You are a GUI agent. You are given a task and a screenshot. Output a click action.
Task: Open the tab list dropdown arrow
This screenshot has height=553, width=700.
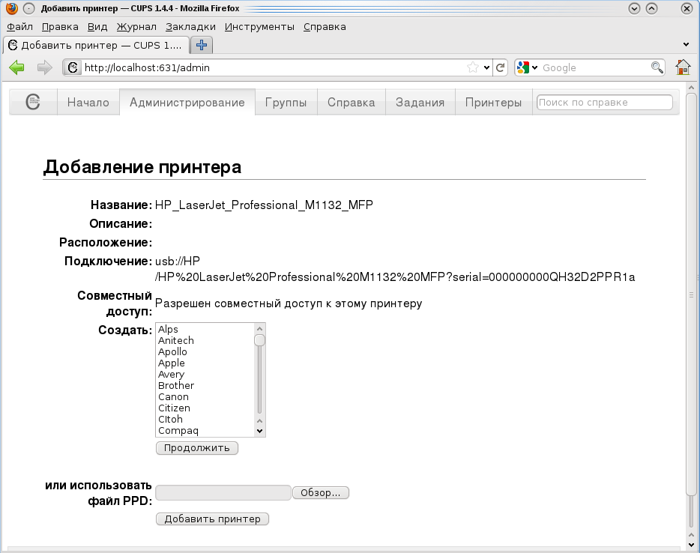(687, 45)
